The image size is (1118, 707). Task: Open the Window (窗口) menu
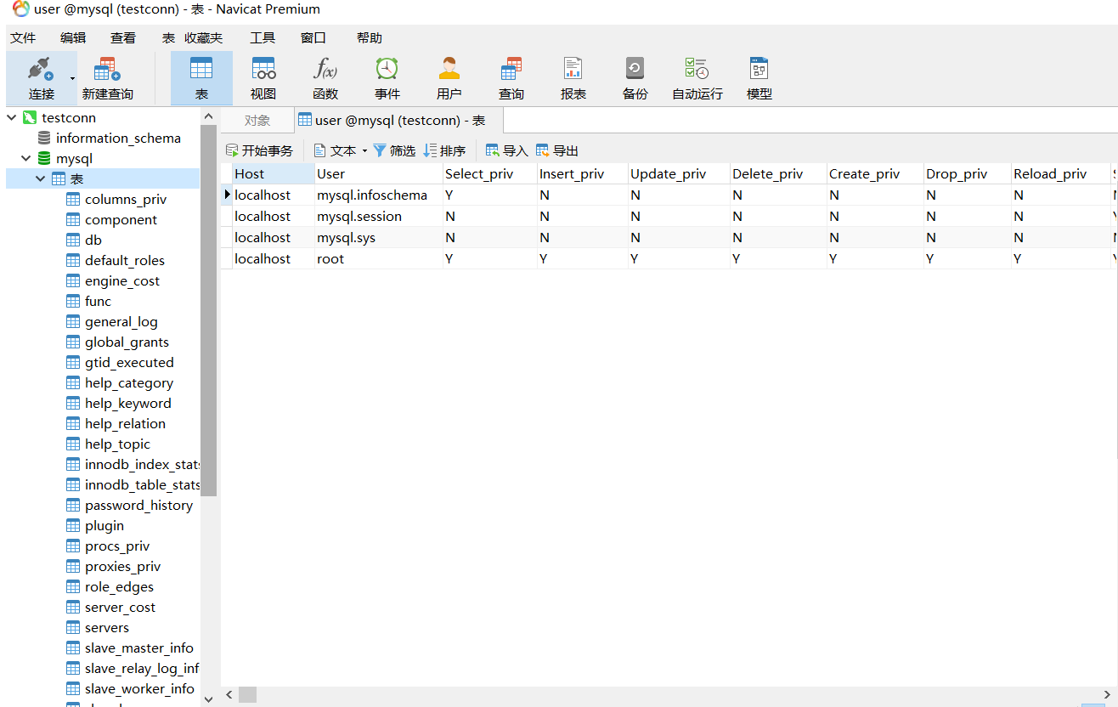click(x=313, y=37)
